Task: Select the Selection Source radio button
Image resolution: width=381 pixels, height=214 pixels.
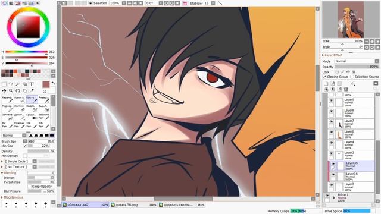Action: (352, 77)
